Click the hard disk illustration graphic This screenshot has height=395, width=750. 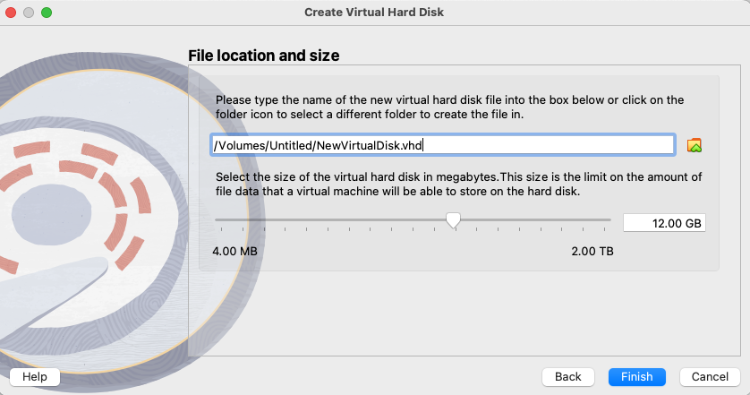point(96,216)
